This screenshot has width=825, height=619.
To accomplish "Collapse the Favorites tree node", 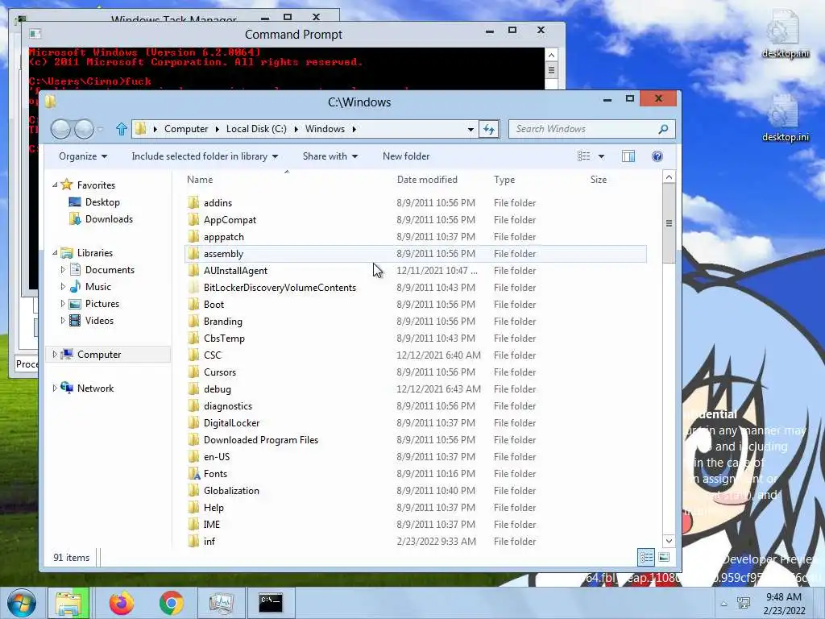I will tap(55, 185).
